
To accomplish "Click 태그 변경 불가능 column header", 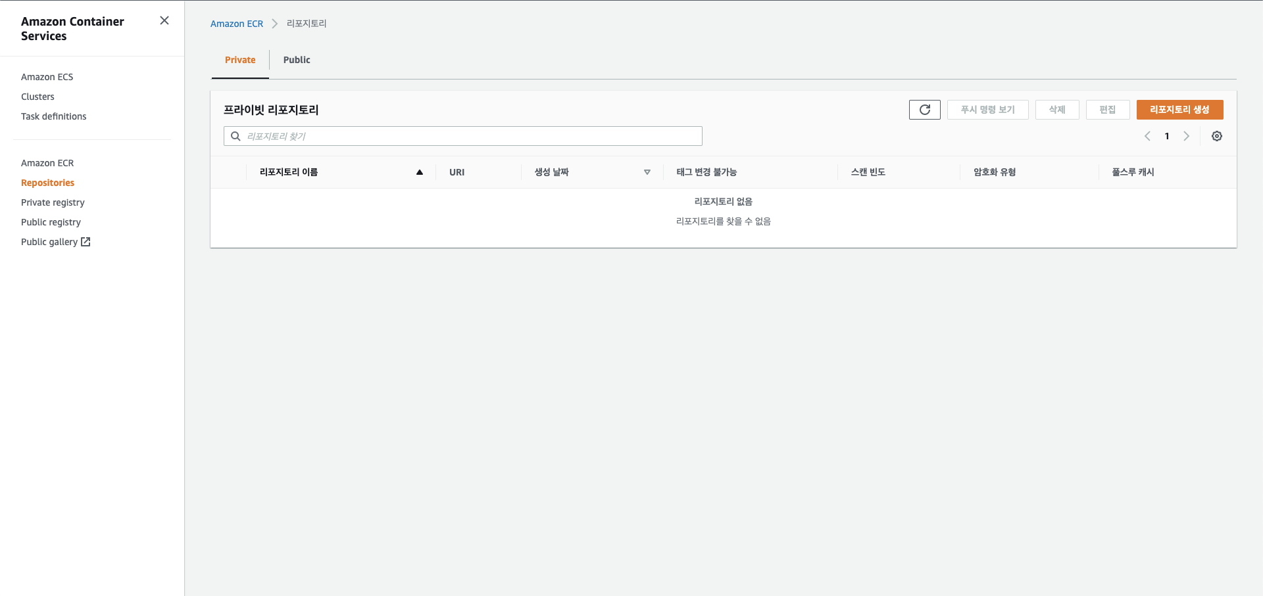I will coord(706,172).
